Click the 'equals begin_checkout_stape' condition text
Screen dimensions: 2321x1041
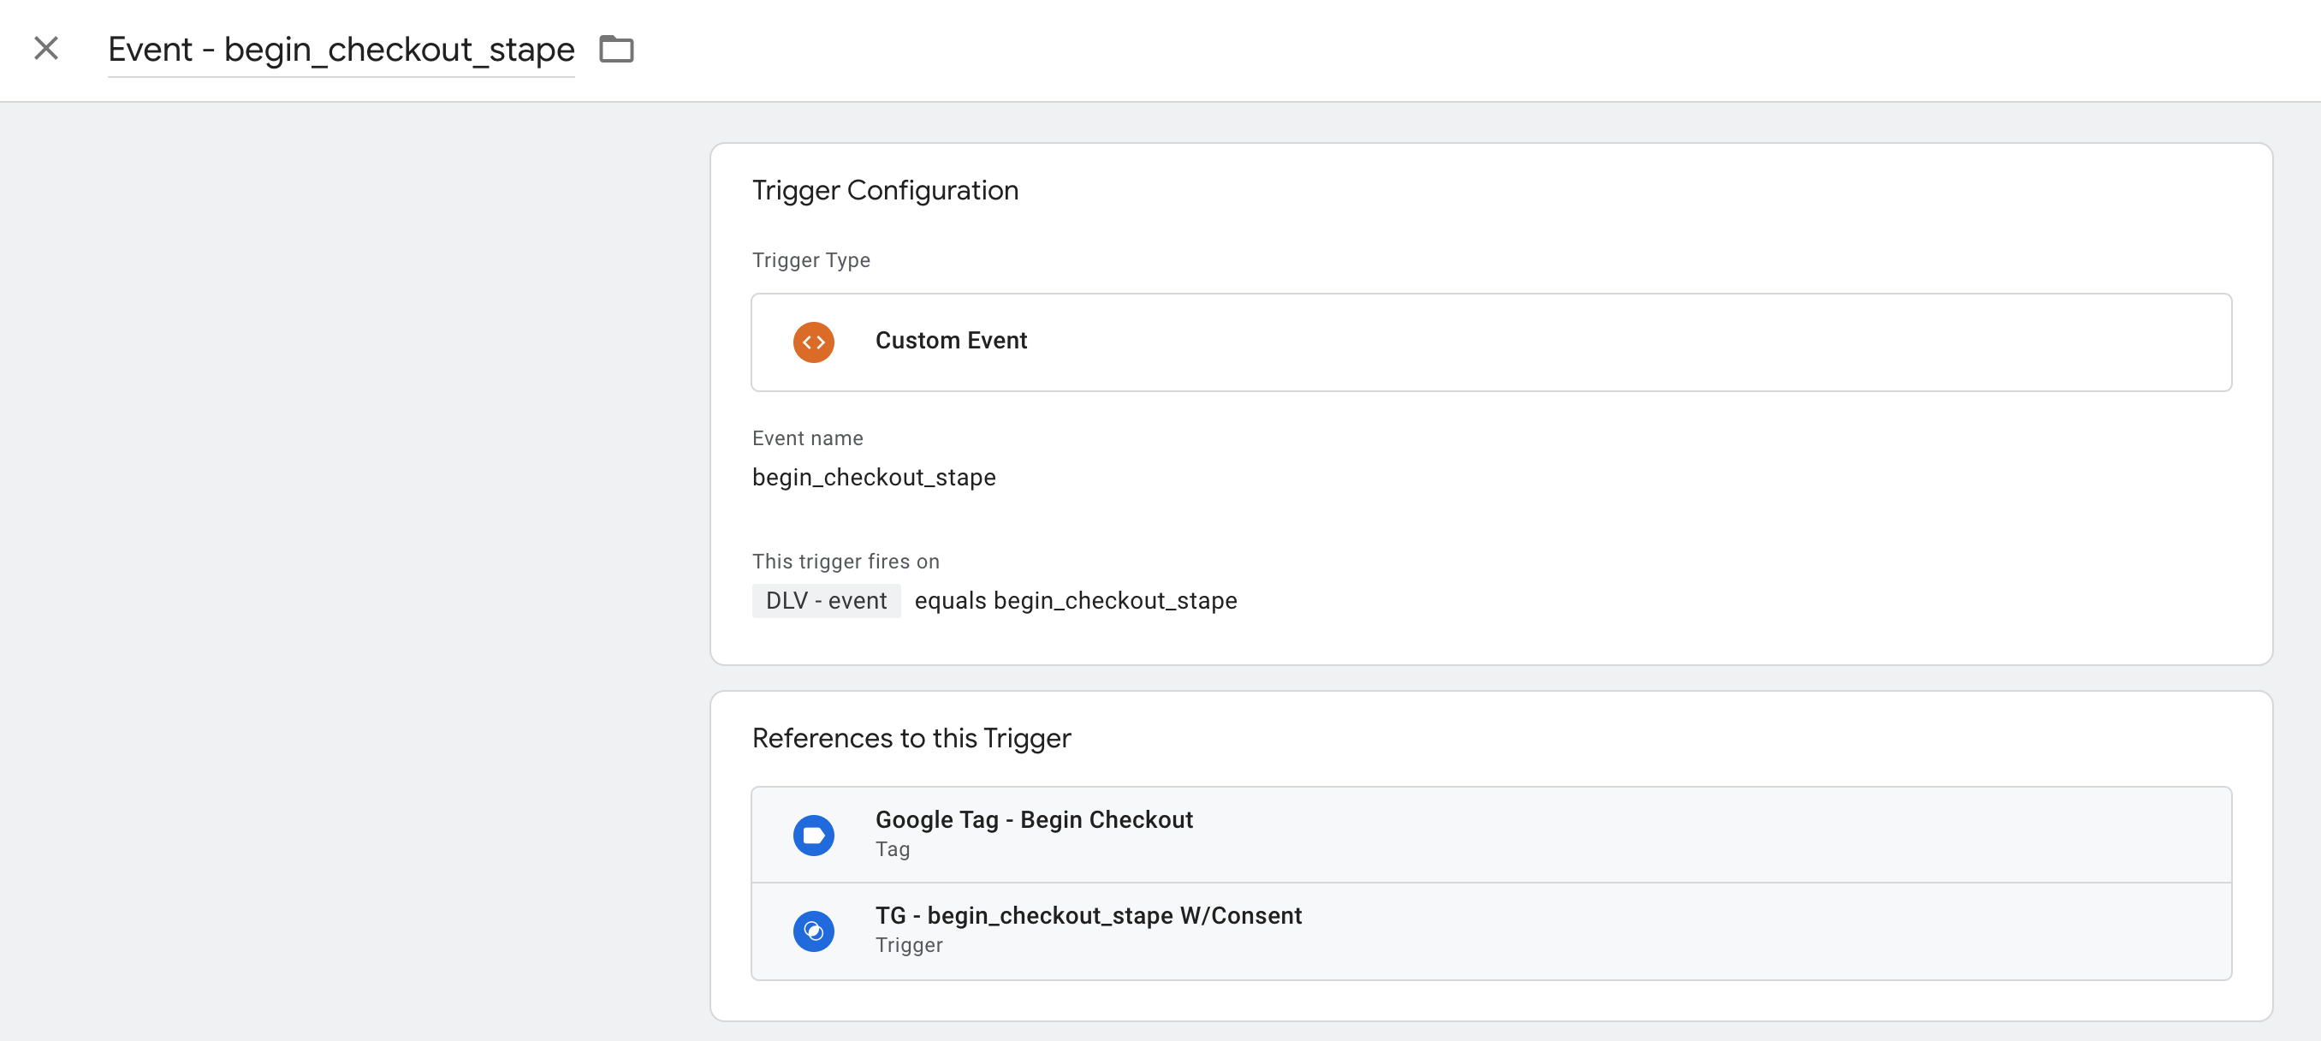pyautogui.click(x=1076, y=600)
